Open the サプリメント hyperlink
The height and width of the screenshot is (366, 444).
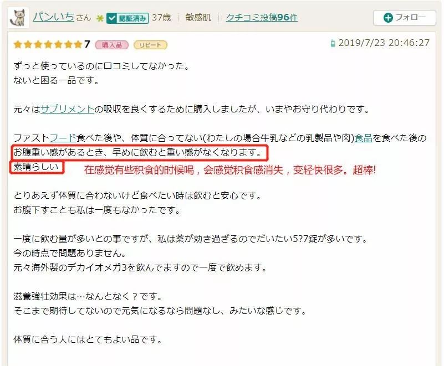point(68,109)
